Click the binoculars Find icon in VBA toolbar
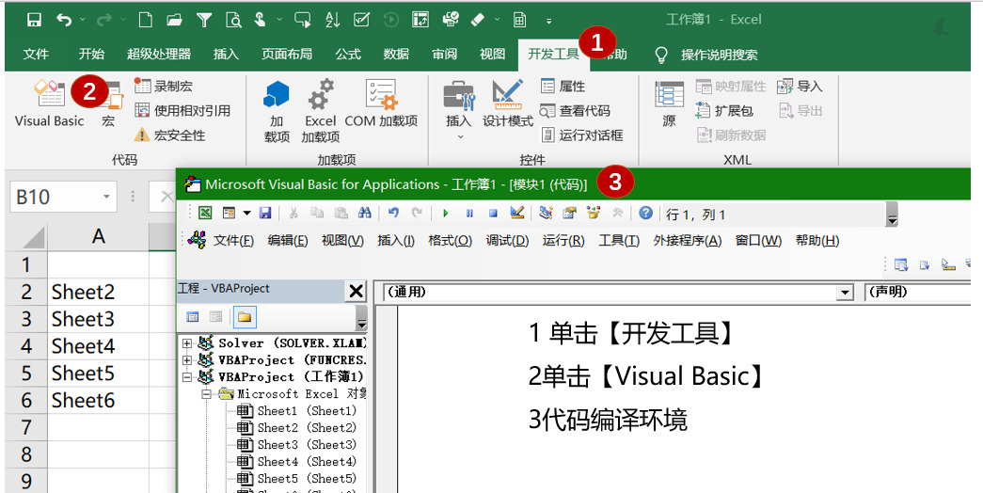 click(x=364, y=214)
